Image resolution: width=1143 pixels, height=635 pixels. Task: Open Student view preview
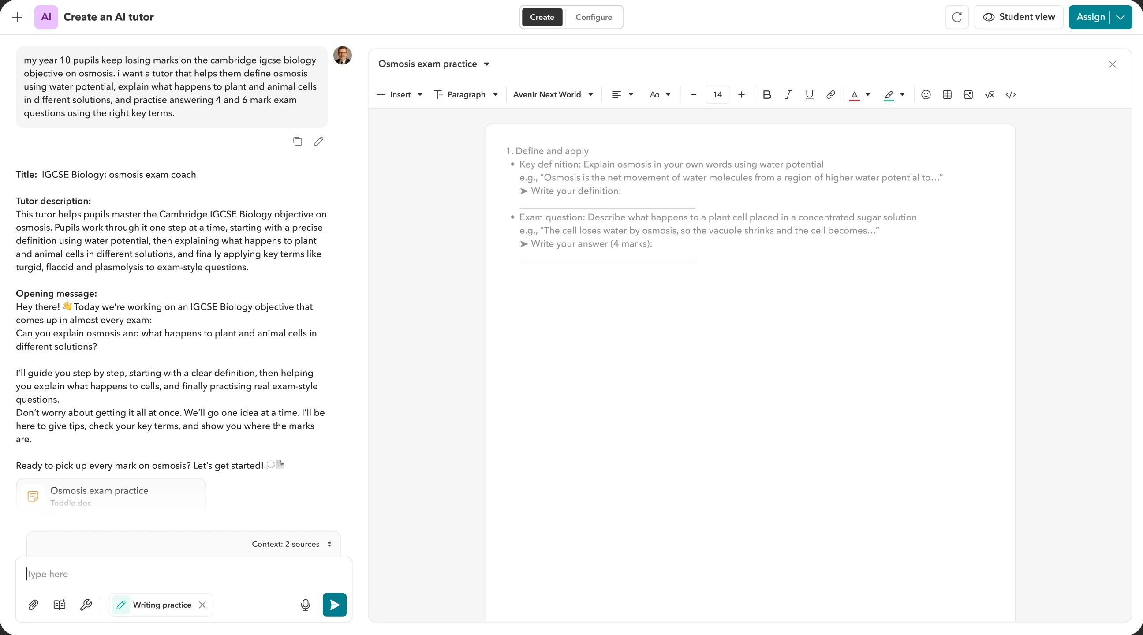point(1018,17)
